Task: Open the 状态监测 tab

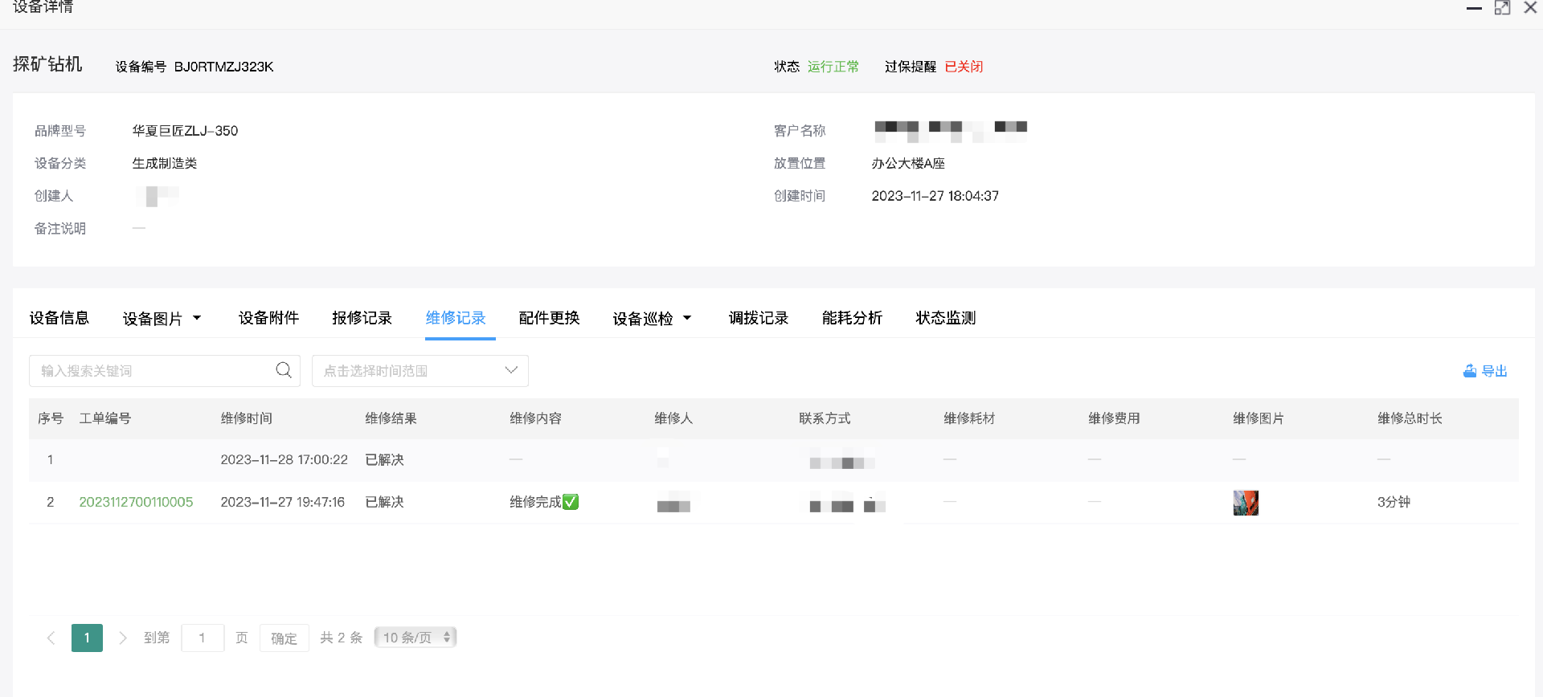Action: point(945,318)
